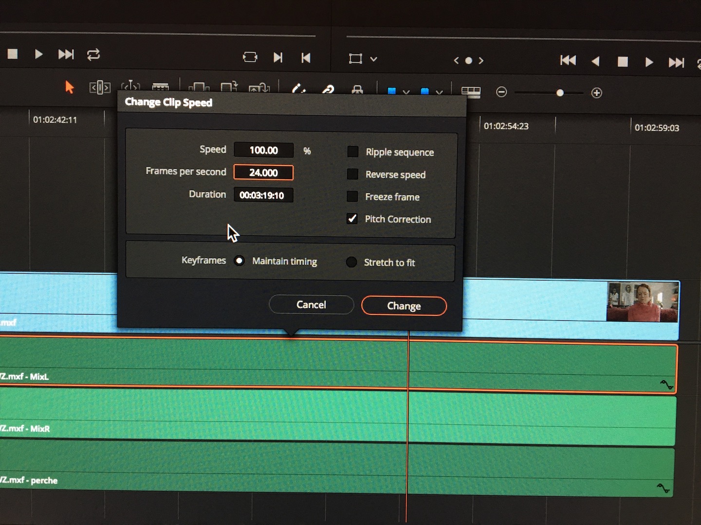Open the flag color dropdown

point(406,91)
